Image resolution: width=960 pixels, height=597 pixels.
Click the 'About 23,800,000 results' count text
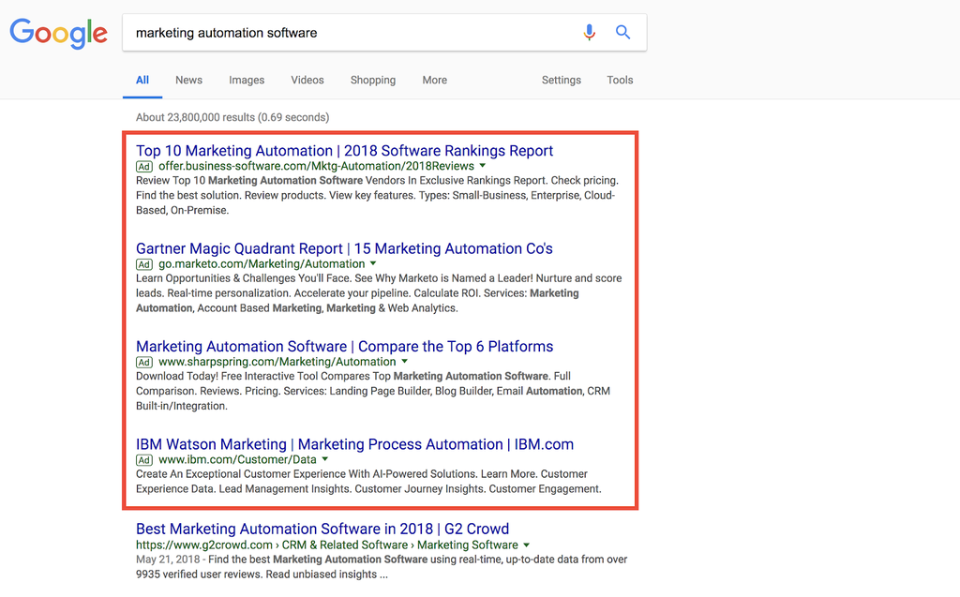tap(232, 117)
